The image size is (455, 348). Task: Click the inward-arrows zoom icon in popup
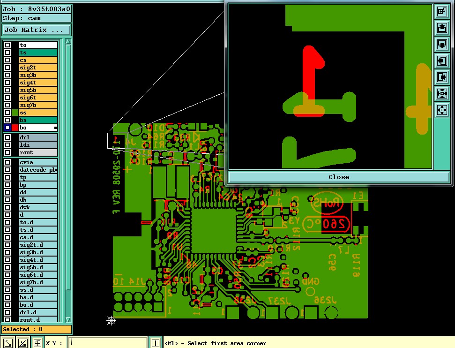tap(442, 94)
